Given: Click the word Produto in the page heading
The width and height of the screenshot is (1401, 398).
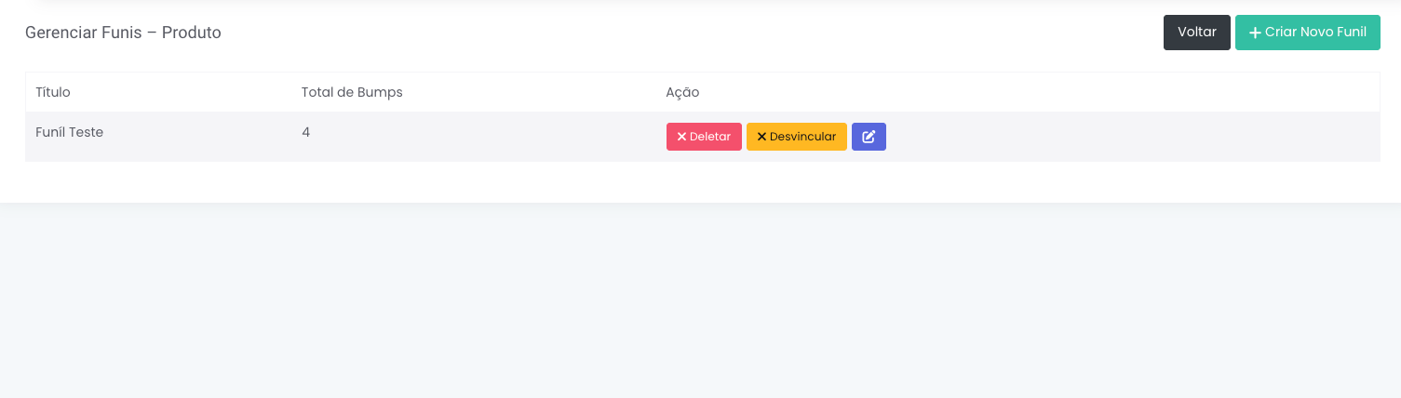Looking at the screenshot, I should (x=191, y=33).
